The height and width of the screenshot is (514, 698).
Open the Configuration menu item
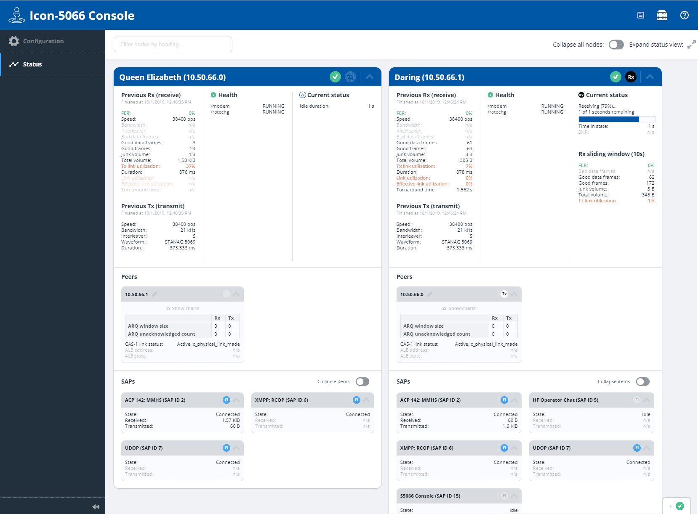43,41
